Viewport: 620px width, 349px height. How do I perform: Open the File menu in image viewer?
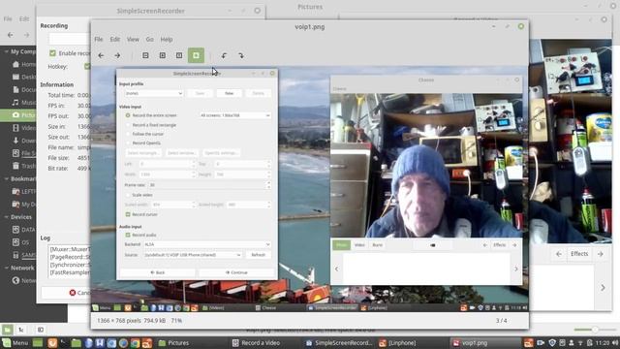99,39
